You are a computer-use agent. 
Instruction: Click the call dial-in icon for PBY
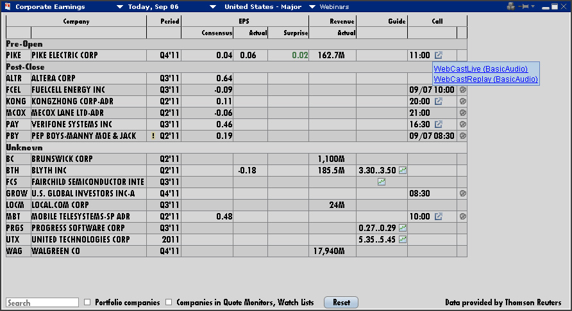click(x=462, y=136)
